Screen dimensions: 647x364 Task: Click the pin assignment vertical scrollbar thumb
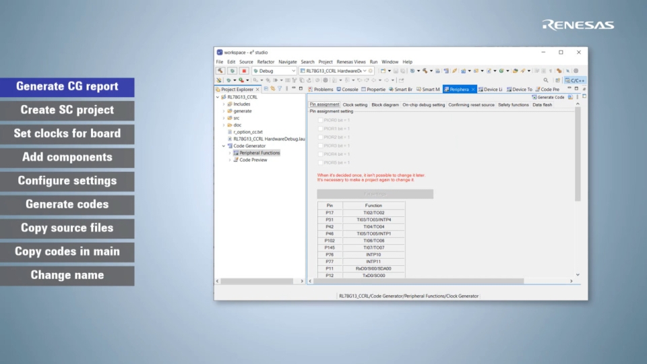578,154
